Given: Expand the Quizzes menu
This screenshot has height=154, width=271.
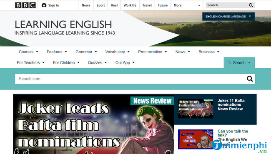Looking at the screenshot, I should point(97,62).
